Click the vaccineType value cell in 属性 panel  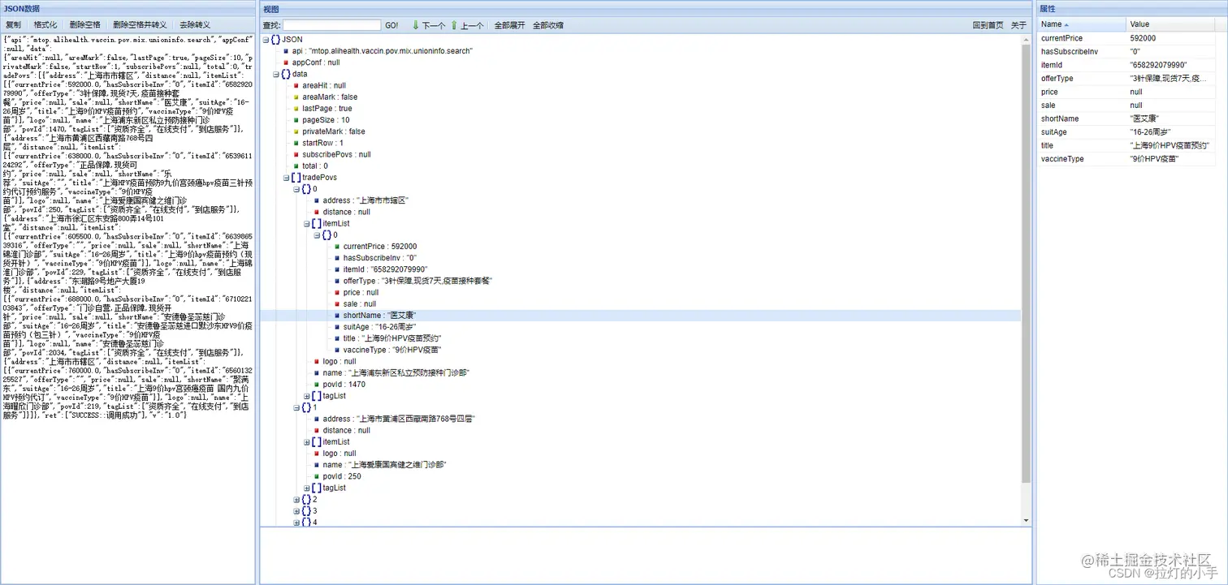(x=1170, y=159)
